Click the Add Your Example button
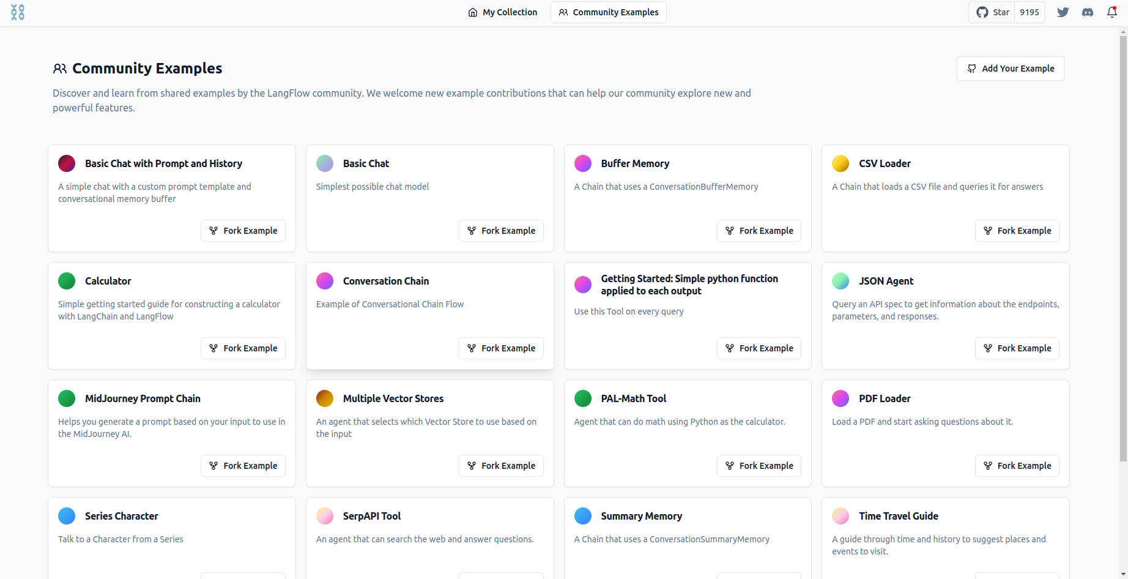Image resolution: width=1128 pixels, height=579 pixels. click(x=1011, y=69)
